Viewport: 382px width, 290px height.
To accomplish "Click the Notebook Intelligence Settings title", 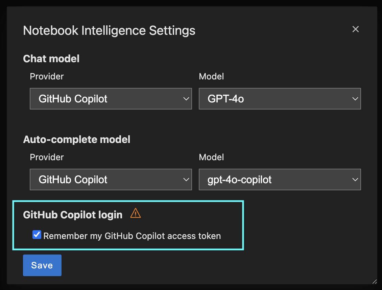I will click(109, 31).
